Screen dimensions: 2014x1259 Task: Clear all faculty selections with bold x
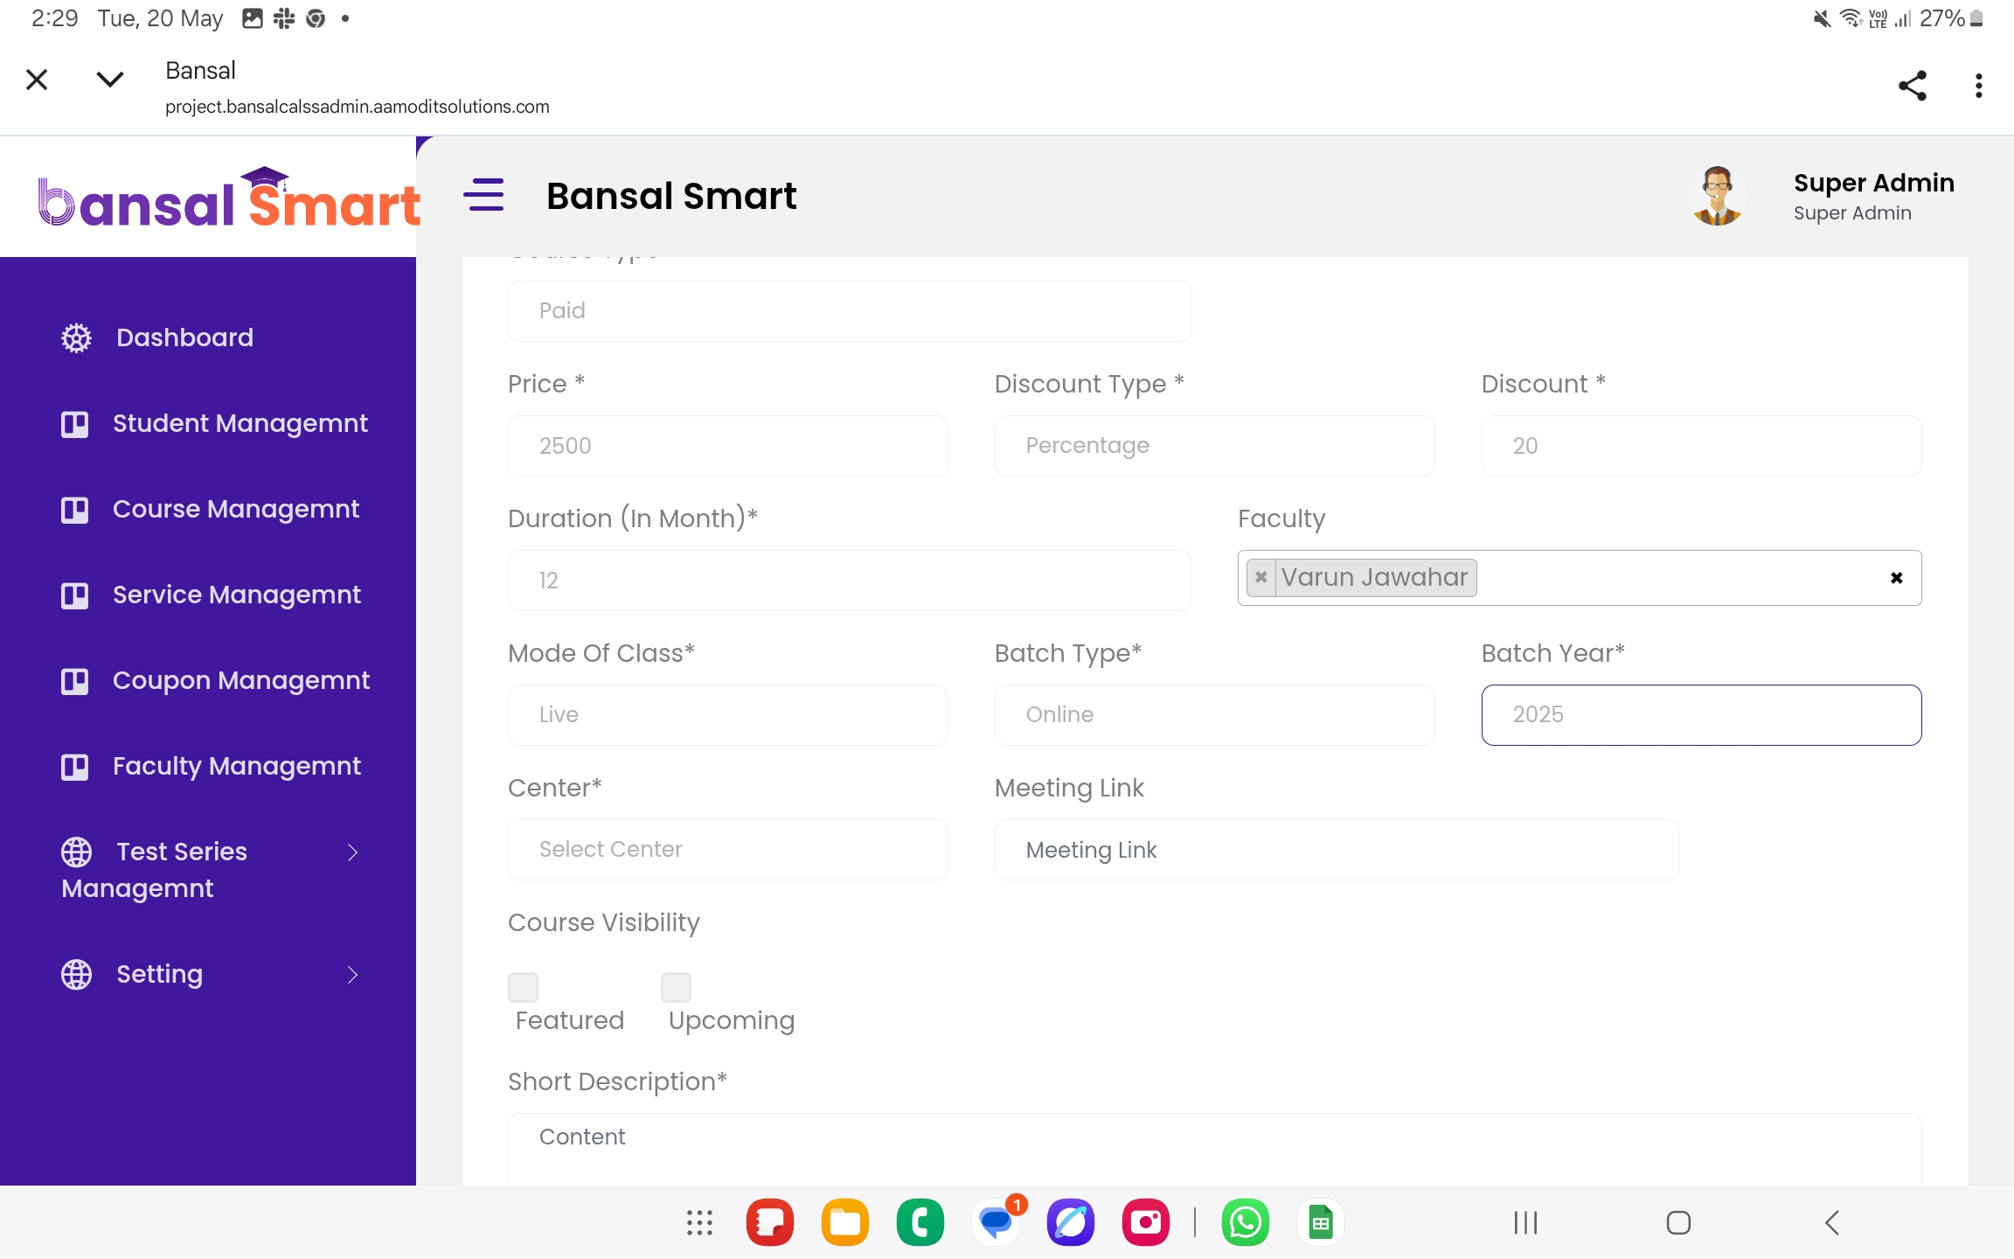pyautogui.click(x=1896, y=578)
